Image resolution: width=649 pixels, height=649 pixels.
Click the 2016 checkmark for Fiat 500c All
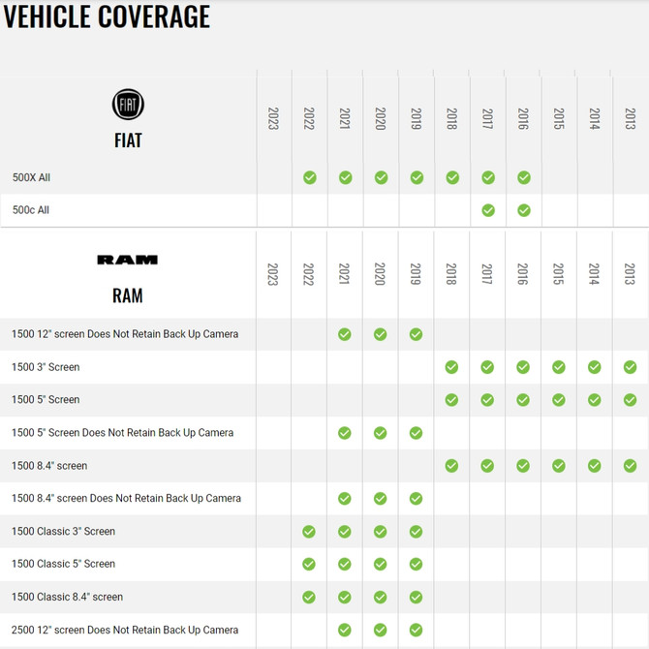pyautogui.click(x=523, y=210)
